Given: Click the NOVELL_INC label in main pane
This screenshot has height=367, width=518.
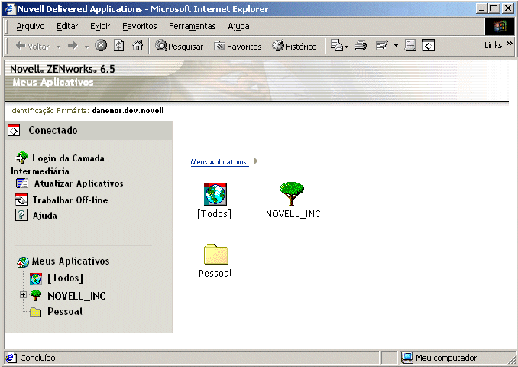Looking at the screenshot, I should click(293, 214).
